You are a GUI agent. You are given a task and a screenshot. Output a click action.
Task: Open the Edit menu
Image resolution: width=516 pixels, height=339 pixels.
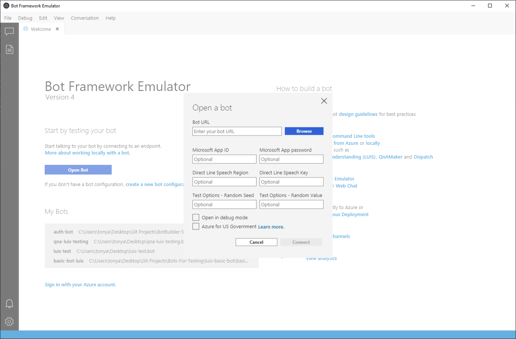pos(43,18)
